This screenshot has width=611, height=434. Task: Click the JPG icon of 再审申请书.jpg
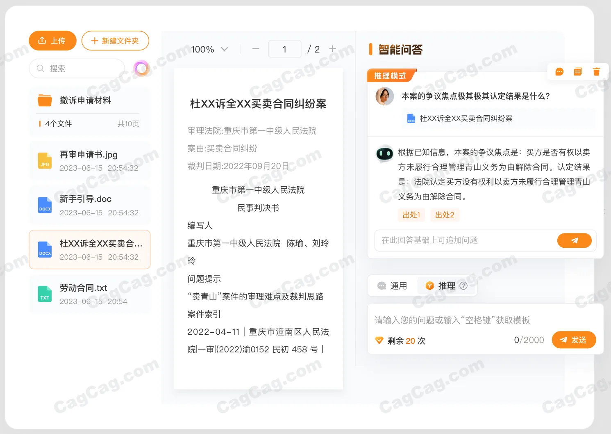(45, 161)
